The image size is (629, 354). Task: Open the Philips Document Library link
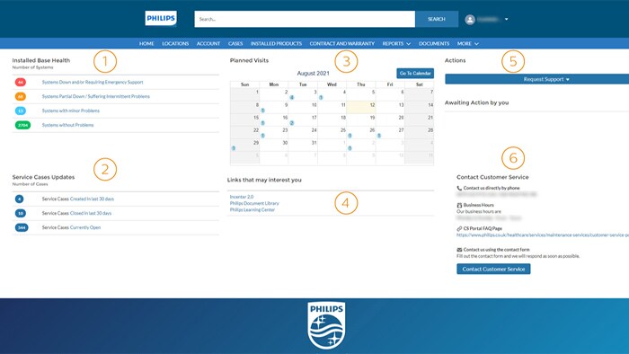click(254, 203)
